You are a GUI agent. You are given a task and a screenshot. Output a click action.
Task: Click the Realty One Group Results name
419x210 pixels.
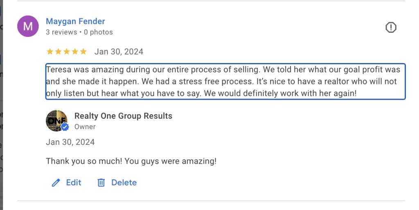(123, 116)
